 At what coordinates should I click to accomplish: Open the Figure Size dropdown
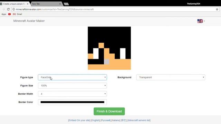[73, 86]
